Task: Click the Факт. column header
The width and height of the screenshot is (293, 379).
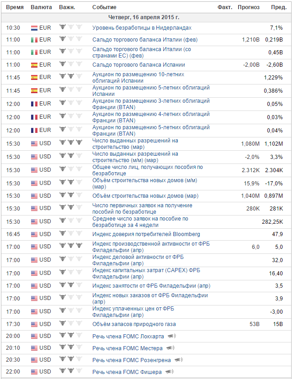Action: pyautogui.click(x=225, y=7)
